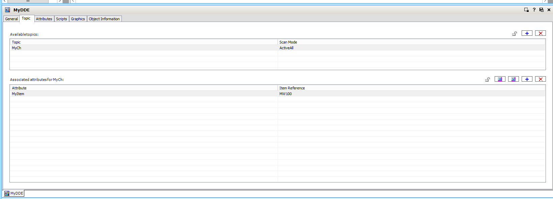Switch to the General tab
The width and height of the screenshot is (553, 199).
tap(11, 19)
